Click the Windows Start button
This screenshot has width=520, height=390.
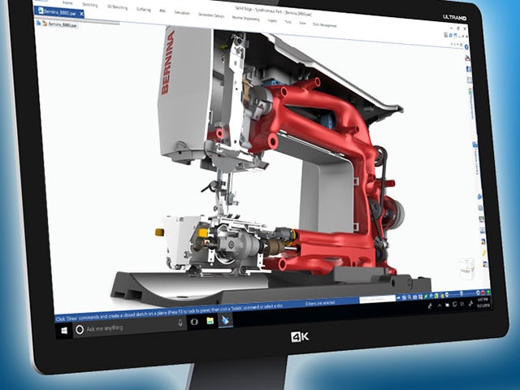[x=65, y=329]
